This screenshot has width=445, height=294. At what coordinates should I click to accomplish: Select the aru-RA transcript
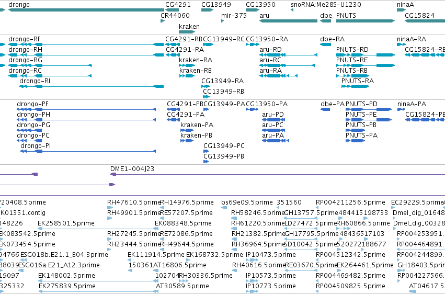[278, 76]
